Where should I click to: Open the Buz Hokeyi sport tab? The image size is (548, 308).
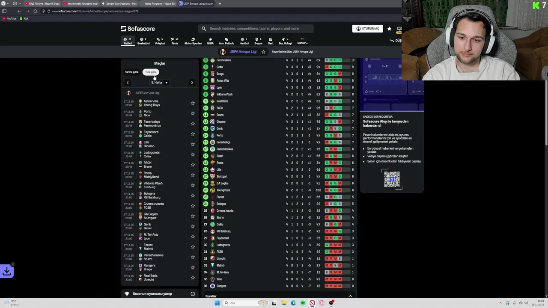[x=285, y=41]
